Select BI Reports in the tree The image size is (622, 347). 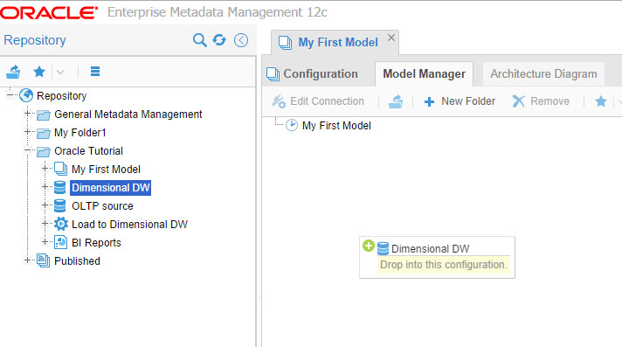[x=96, y=243]
